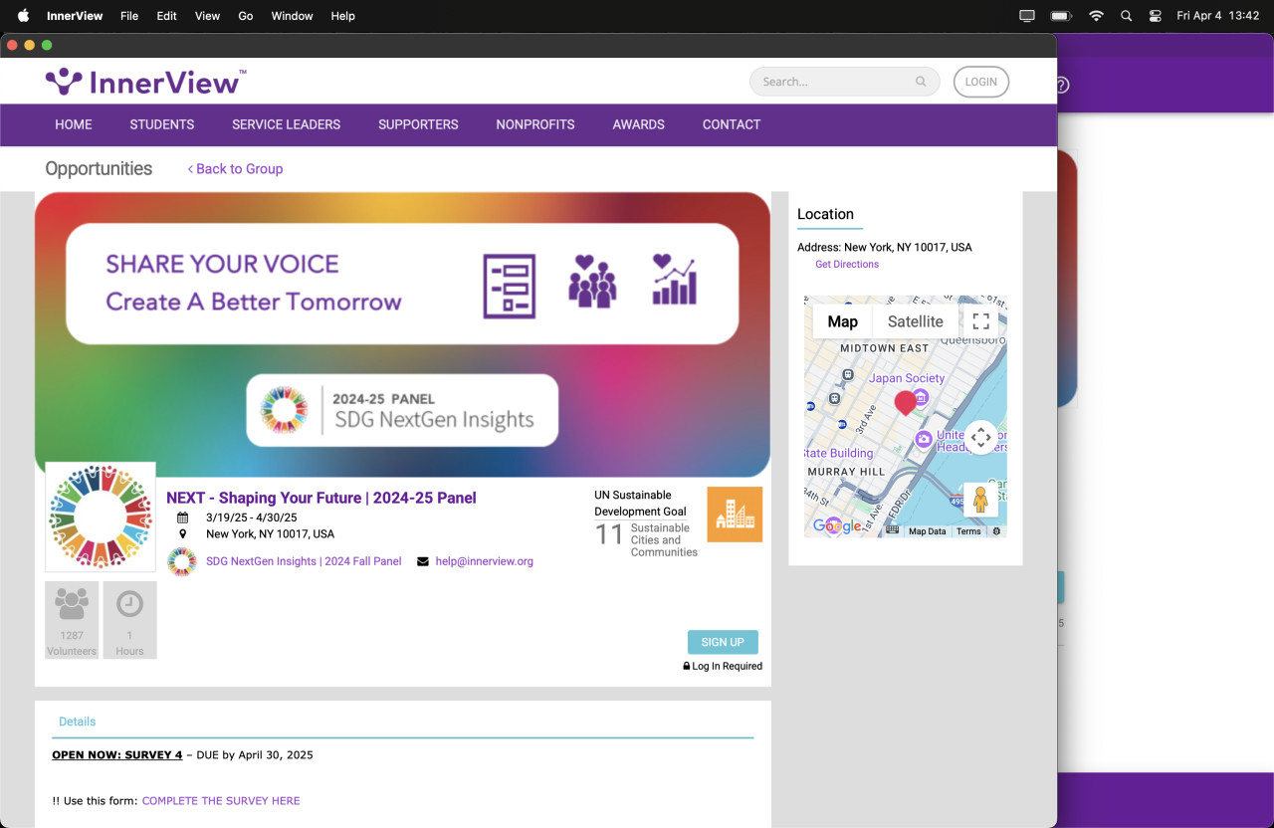Select the Street View pegman on the map

click(980, 500)
